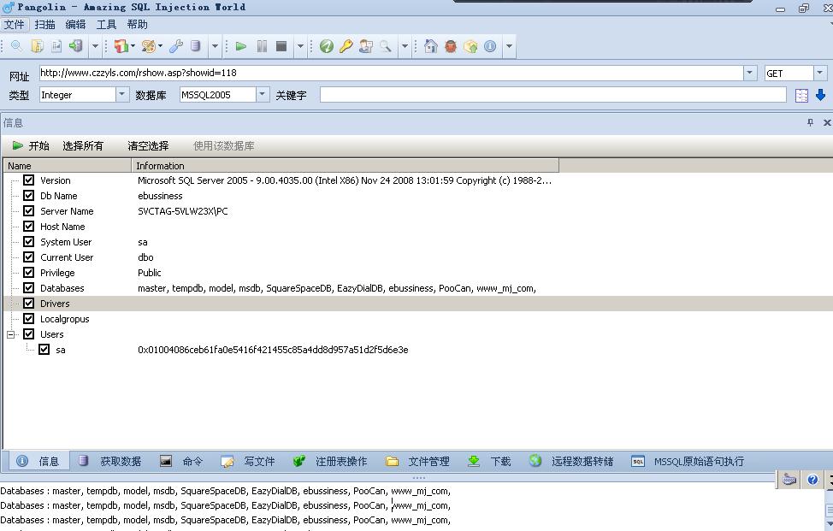Toggle the Server Name checkbox

(x=29, y=211)
